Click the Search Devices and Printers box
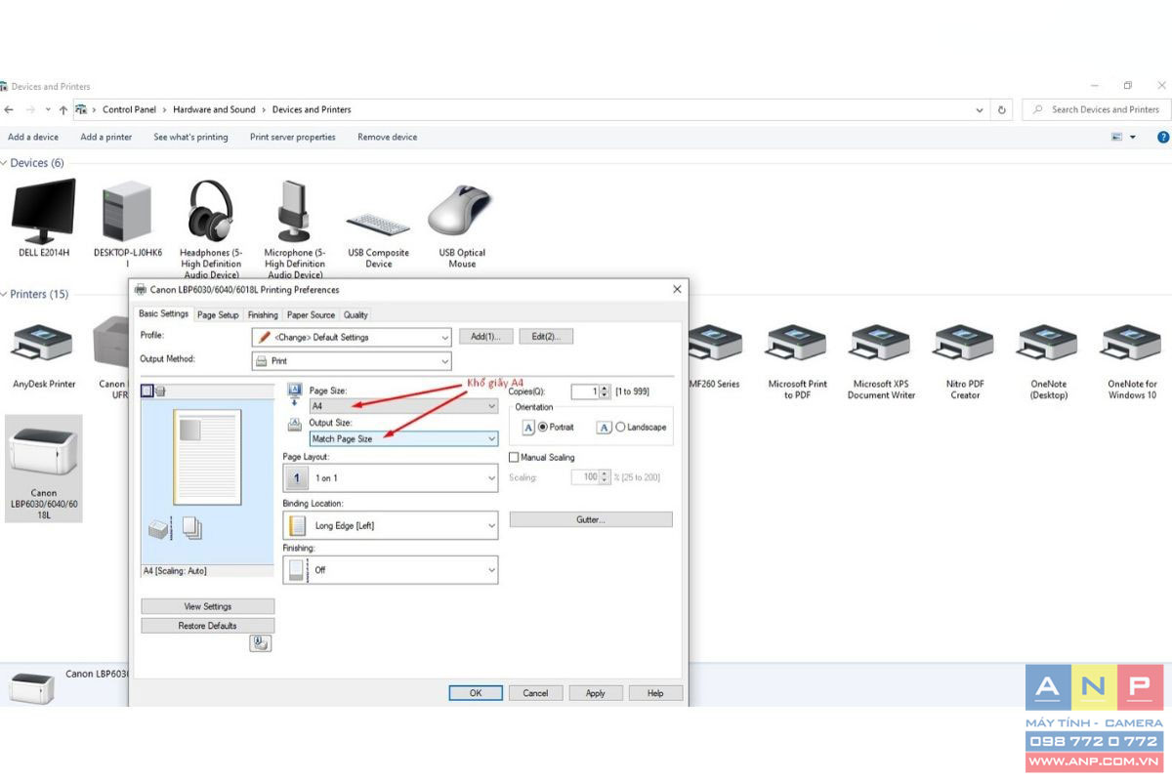This screenshot has width=1172, height=781. point(1097,110)
